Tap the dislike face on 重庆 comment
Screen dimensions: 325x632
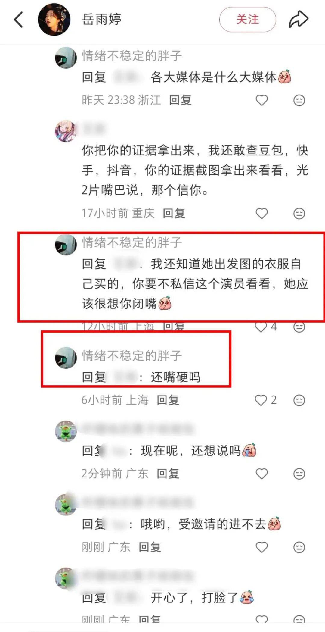pos(299,214)
